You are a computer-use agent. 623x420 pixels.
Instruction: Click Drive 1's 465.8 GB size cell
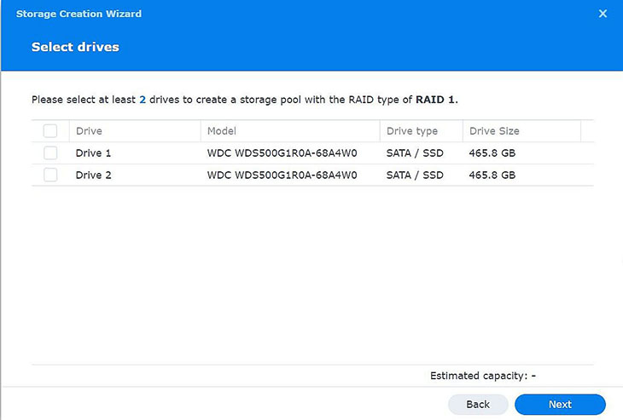point(492,153)
